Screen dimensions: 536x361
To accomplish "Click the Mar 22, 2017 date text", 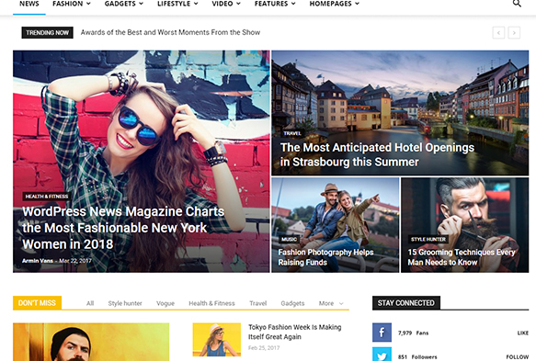I will (x=75, y=261).
